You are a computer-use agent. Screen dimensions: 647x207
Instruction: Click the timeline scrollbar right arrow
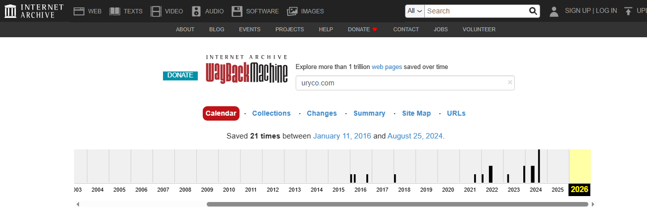point(593,204)
